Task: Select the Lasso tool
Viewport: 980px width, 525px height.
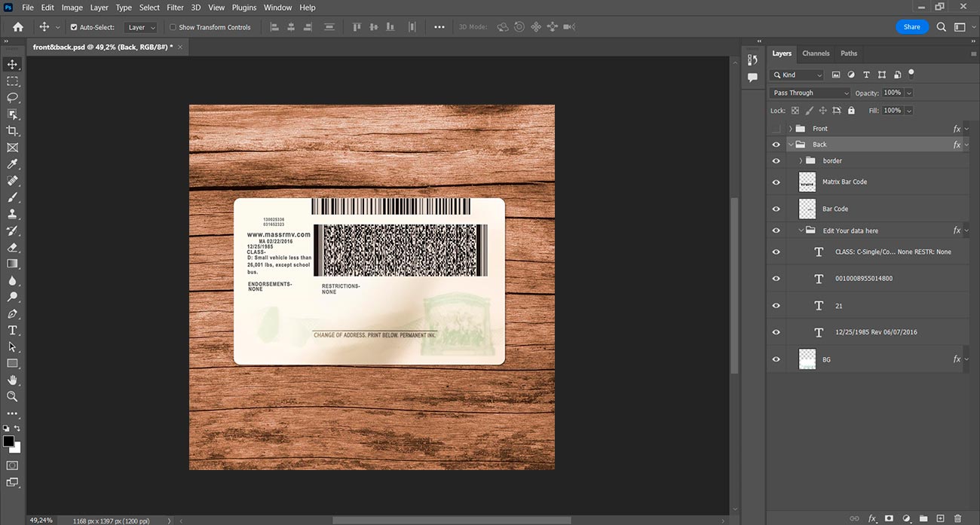Action: pos(12,98)
